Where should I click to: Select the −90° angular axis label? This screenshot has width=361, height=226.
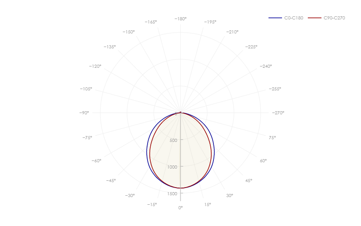(x=84, y=113)
